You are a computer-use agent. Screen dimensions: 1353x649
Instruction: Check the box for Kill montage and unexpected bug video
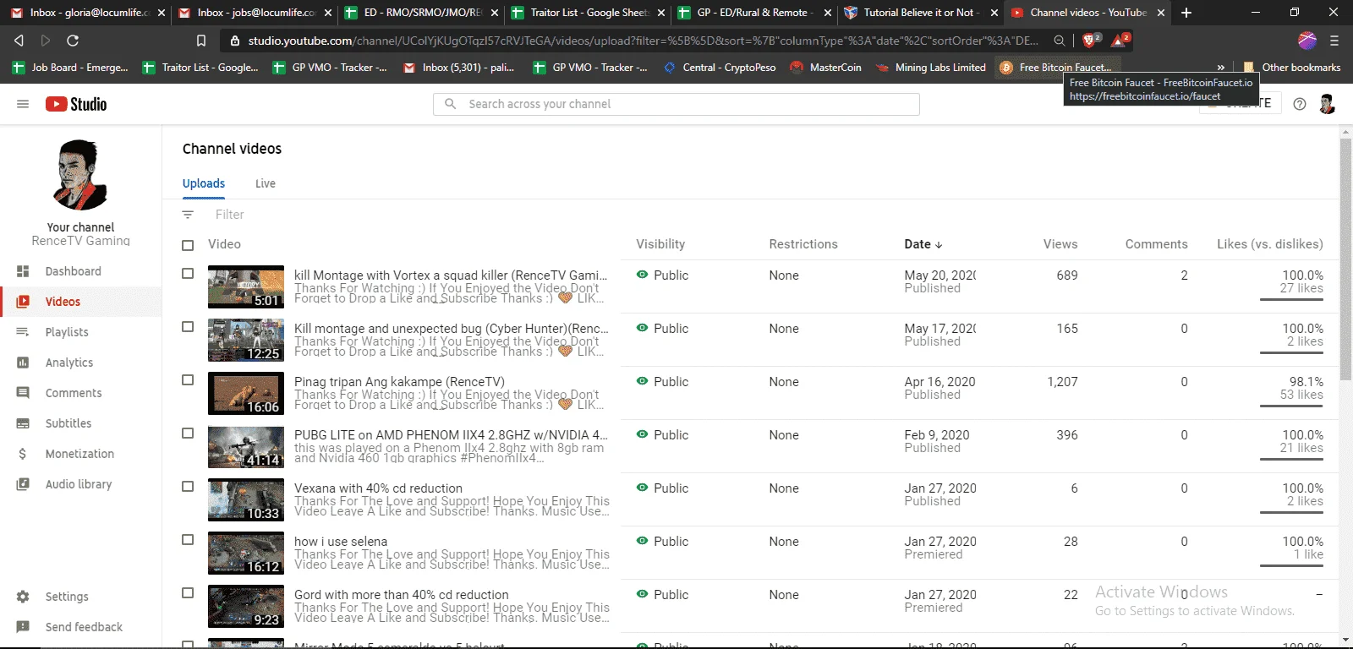coord(188,327)
